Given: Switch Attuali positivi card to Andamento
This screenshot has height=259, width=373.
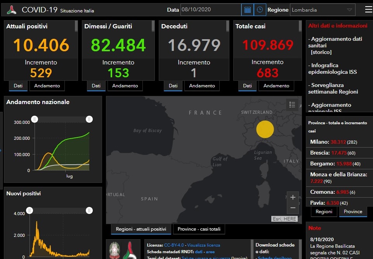Looking at the screenshot, I should 47,86.
